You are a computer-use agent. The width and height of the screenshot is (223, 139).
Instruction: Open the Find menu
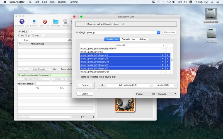(x=45, y=2)
